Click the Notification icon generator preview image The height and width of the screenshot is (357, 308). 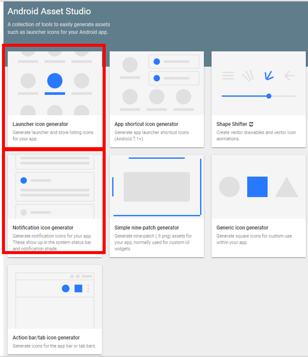(x=55, y=187)
